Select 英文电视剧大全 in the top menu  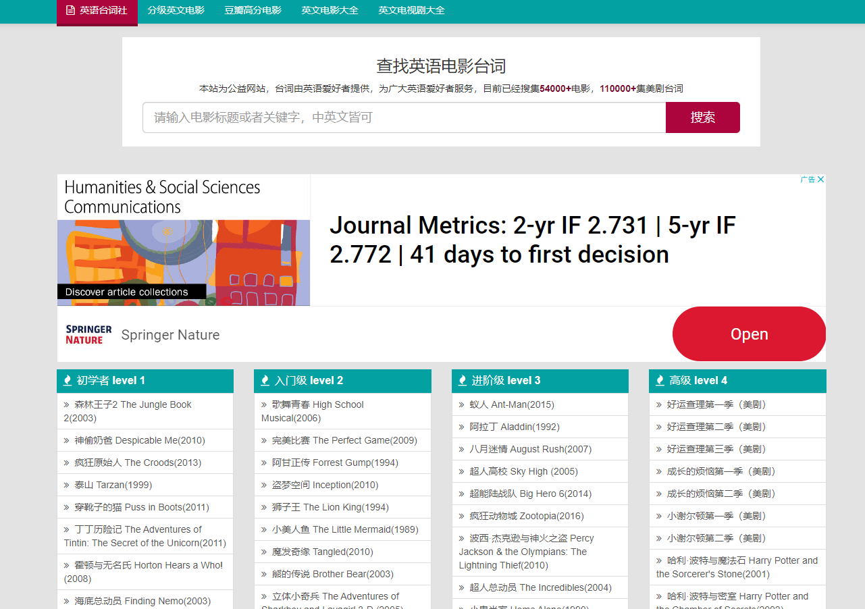pos(411,11)
